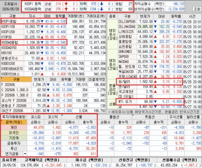Select 차익순매수 value -88,133
202x168 pixels.
click(x=178, y=4)
